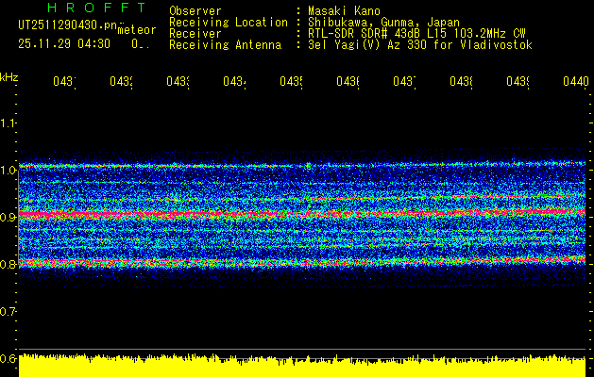Select the leftmost time axis marker
The height and width of the screenshot is (377, 594).
click(x=63, y=83)
